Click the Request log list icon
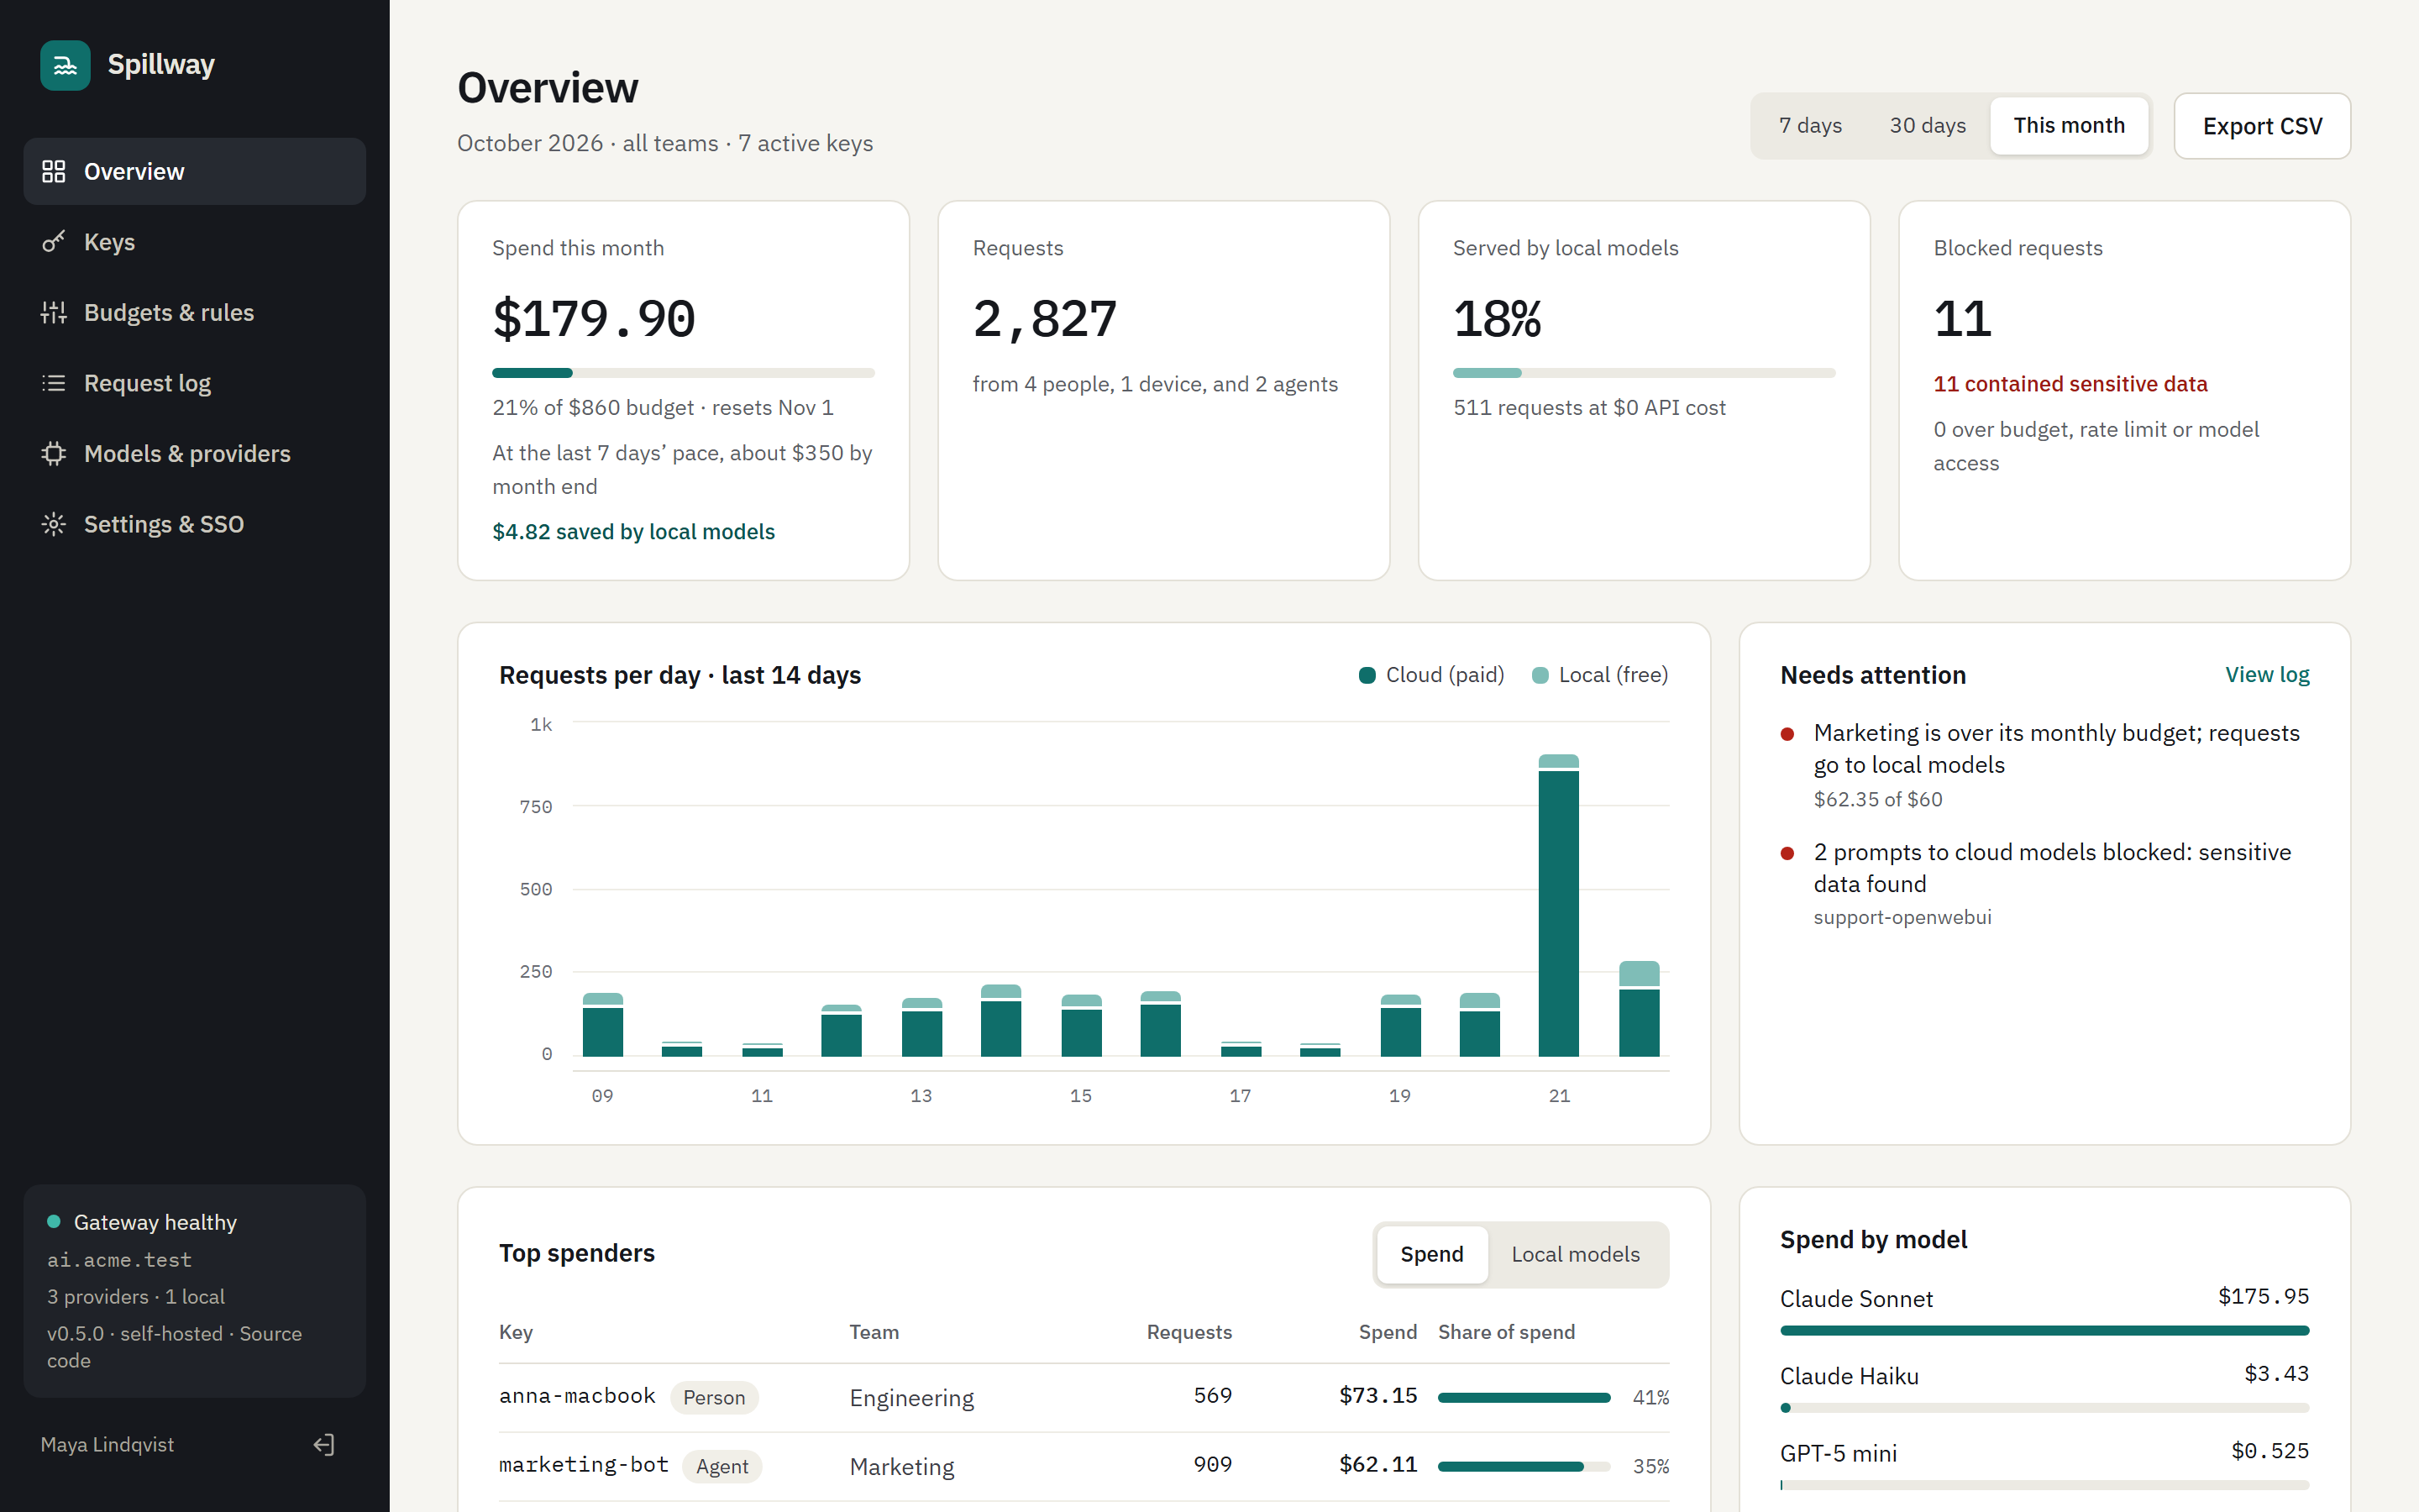The height and width of the screenshot is (1512, 2419). [x=54, y=383]
